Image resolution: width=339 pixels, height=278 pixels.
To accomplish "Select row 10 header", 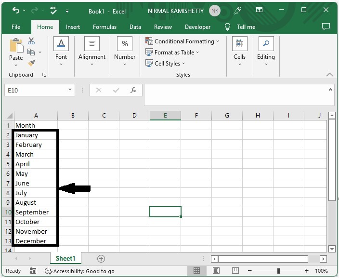I will [8, 212].
